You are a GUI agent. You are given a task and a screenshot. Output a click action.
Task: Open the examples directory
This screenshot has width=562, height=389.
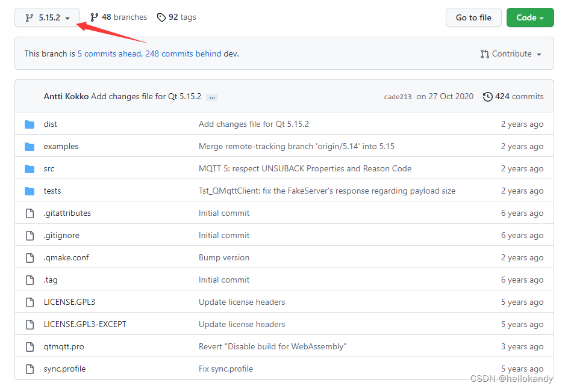point(61,146)
